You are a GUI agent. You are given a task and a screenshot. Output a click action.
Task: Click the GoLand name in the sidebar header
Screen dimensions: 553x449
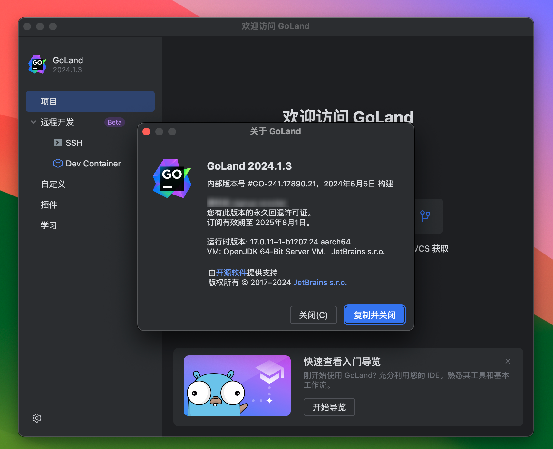tap(68, 60)
